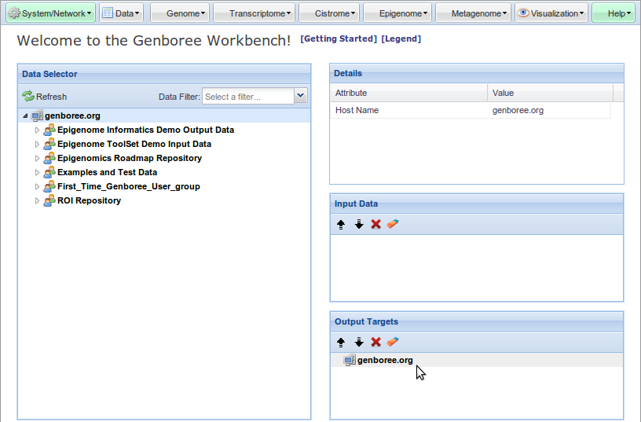Click the Data Filter input field
641x422 pixels.
coord(247,97)
